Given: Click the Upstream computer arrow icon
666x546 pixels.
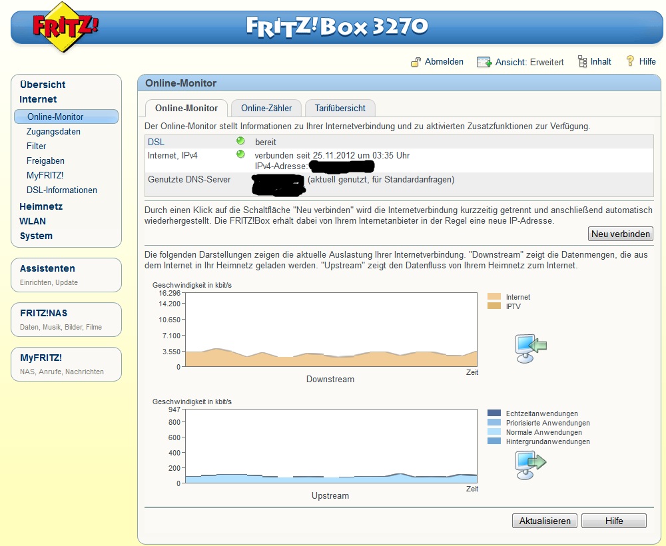Looking at the screenshot, I should tap(530, 465).
